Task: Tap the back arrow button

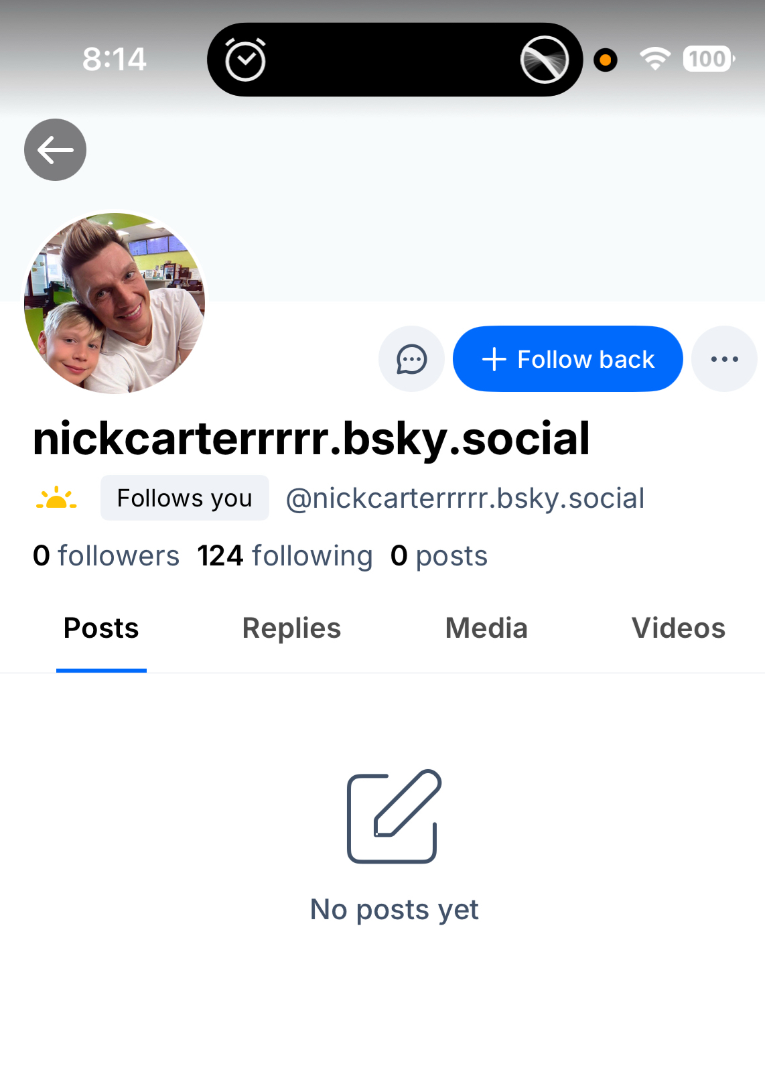Action: point(55,150)
